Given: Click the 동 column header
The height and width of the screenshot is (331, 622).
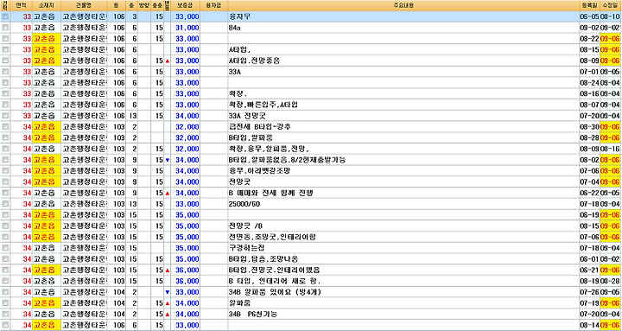Looking at the screenshot, I should pyautogui.click(x=116, y=5).
